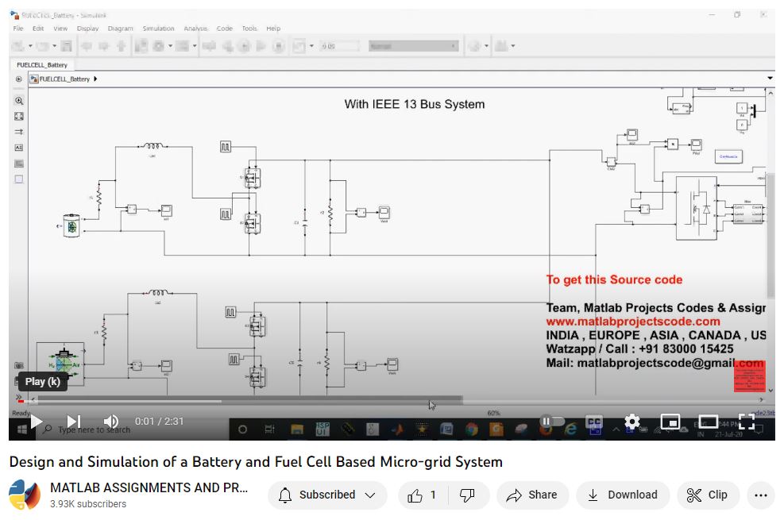The image size is (784, 520).
Task: Skip to the next video
Action: (73, 422)
